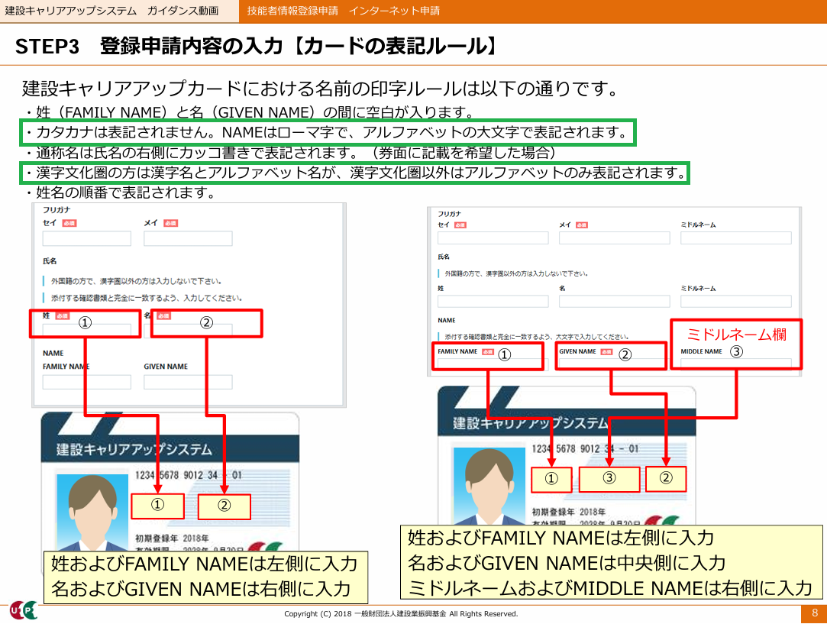Click the red ミドルネーム欄 callout label
This screenshot has height=624, width=827.
[x=736, y=334]
